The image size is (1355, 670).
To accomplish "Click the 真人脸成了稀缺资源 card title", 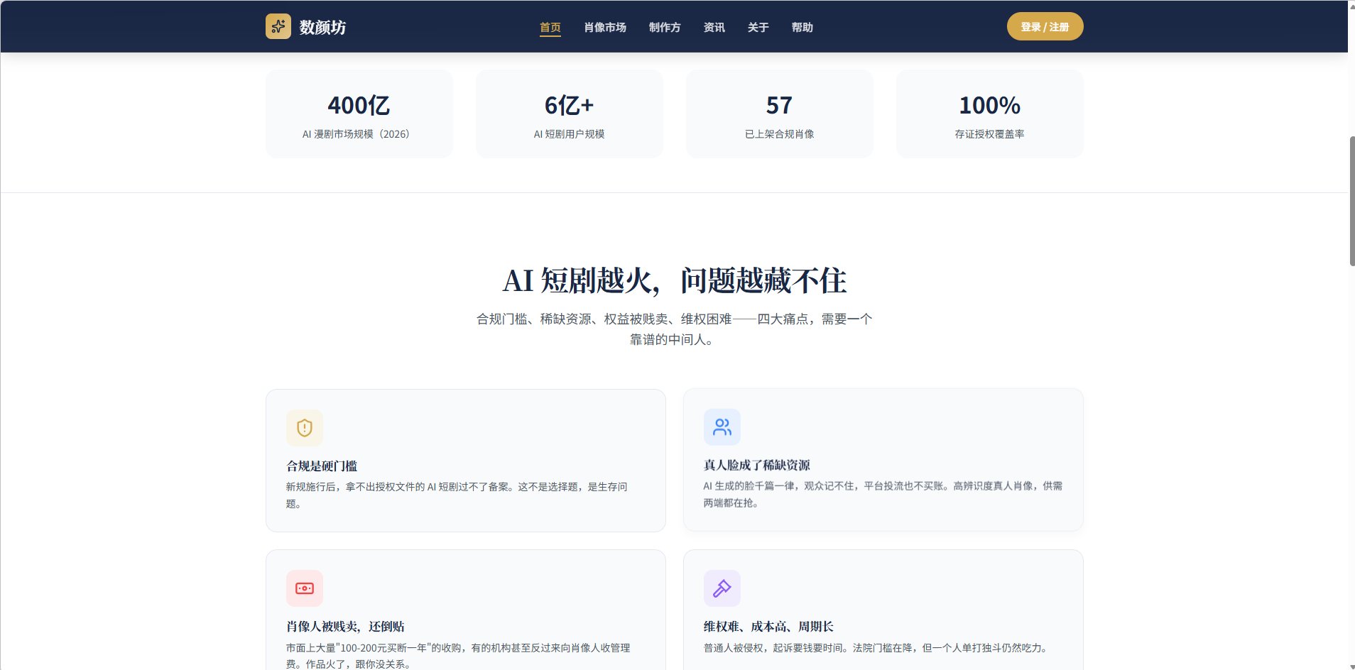I will (757, 466).
